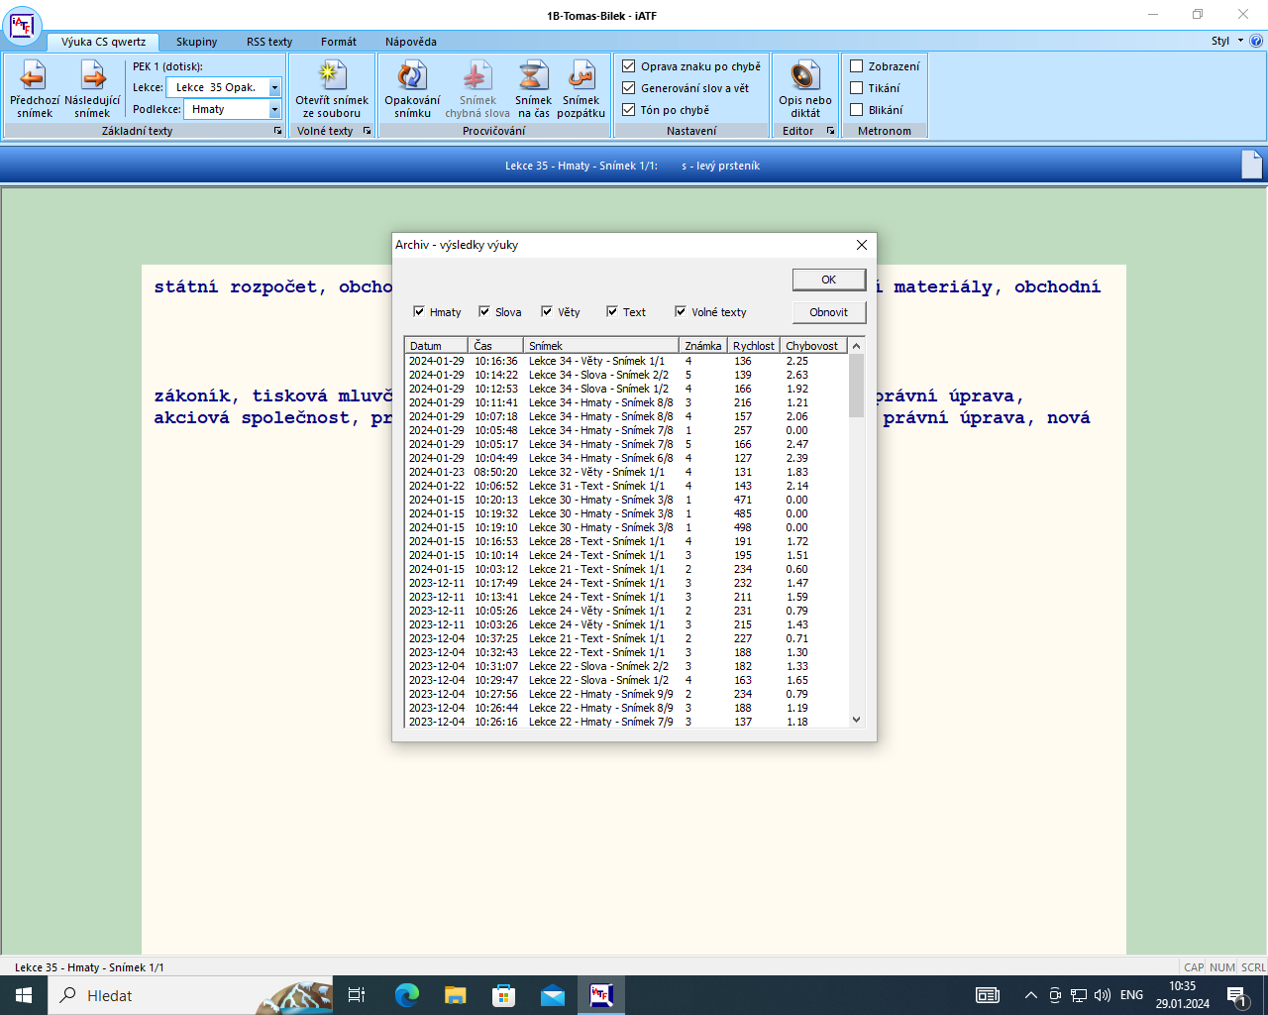Disable Oprava znaku po chybě
Screen dimensions: 1268x1015
click(x=629, y=66)
